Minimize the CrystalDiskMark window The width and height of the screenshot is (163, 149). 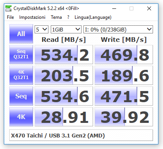[x=114, y=8]
